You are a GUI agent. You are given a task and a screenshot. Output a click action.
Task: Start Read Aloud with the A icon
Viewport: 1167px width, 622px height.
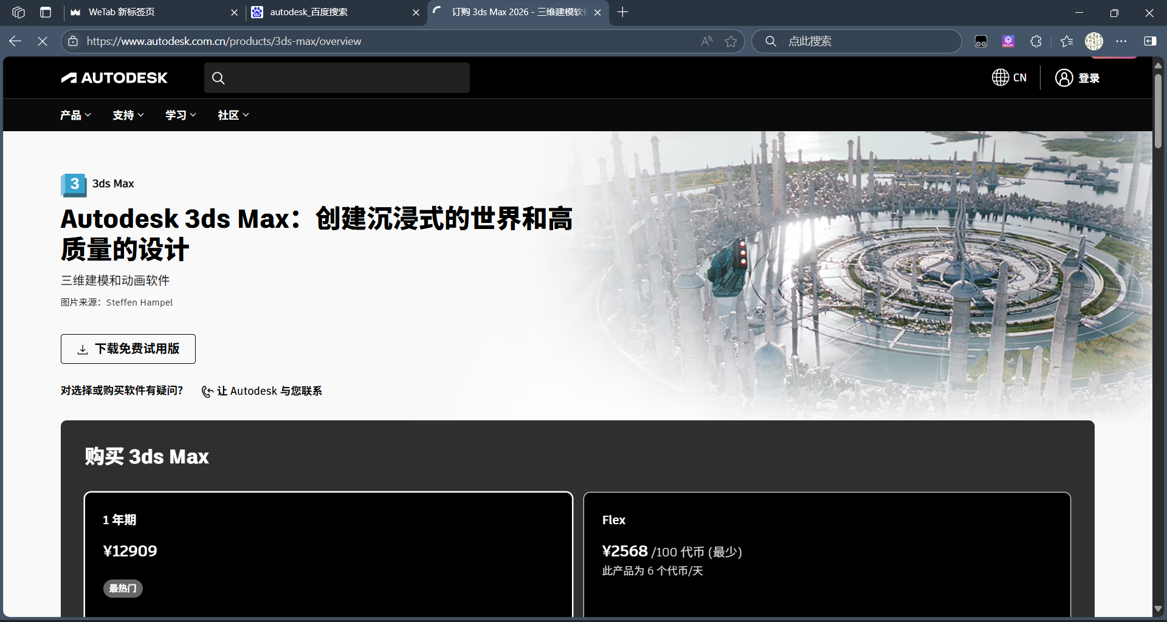click(x=706, y=41)
